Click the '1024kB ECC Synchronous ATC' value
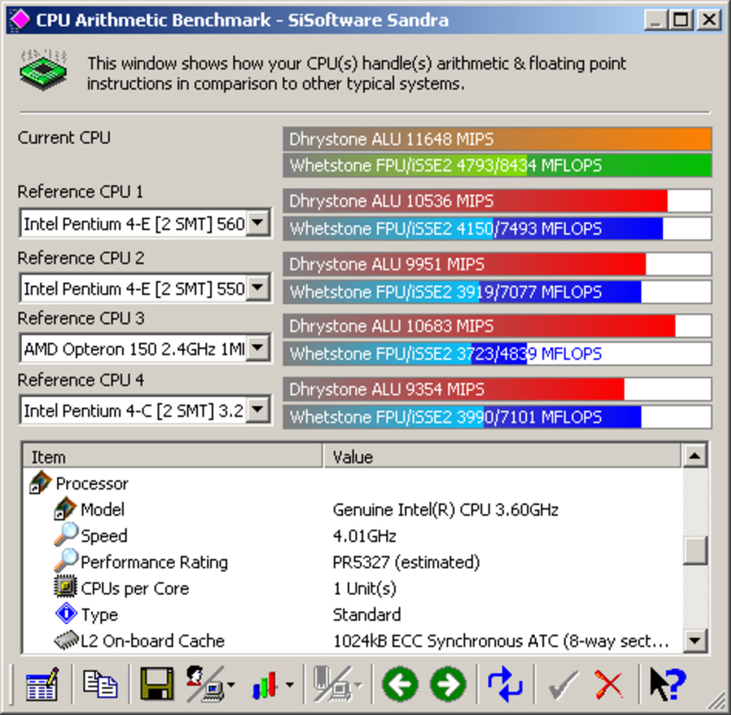The height and width of the screenshot is (715, 731). [500, 641]
